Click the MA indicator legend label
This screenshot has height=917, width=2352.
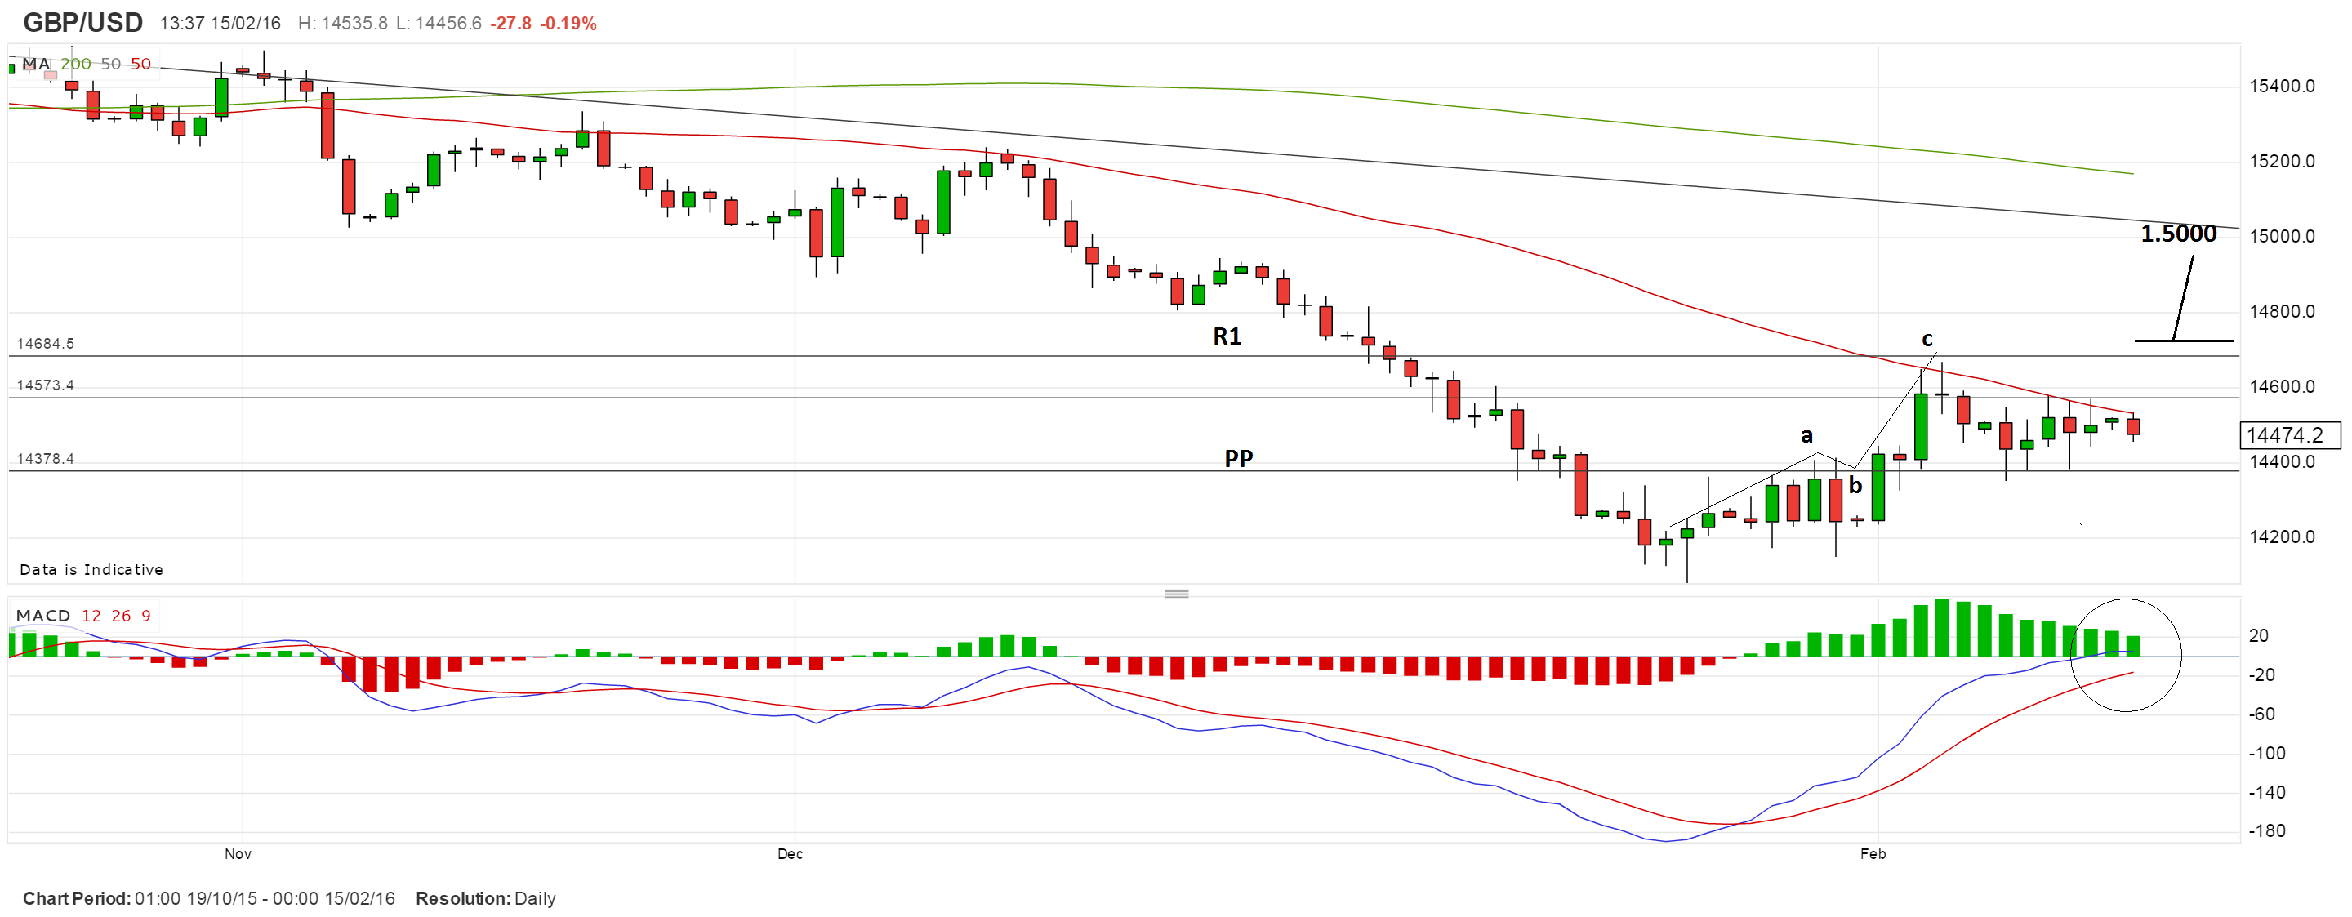point(34,64)
